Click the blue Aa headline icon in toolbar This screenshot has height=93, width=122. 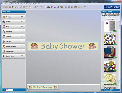click(55, 7)
